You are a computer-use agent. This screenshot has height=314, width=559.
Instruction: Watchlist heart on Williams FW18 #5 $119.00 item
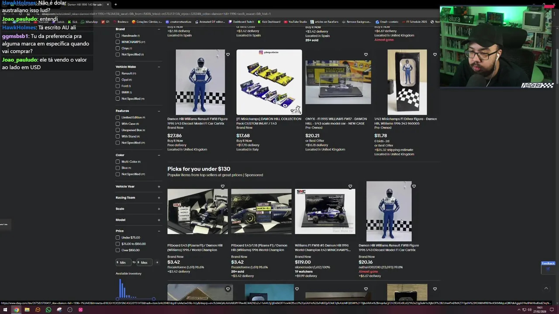click(350, 187)
